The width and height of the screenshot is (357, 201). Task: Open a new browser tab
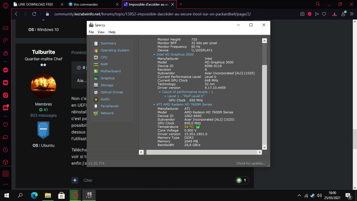181,4
